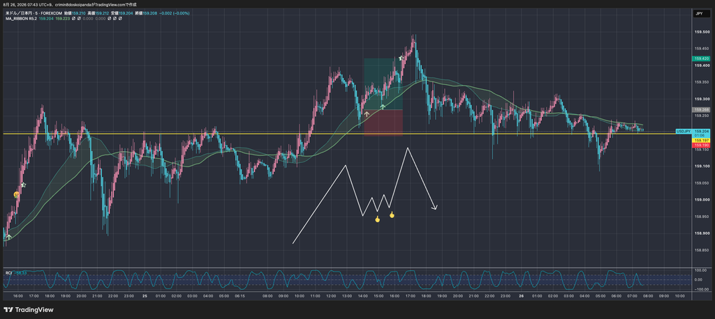Click the 14:00 time axis label
This screenshot has width=715, height=319.
(x=362, y=296)
